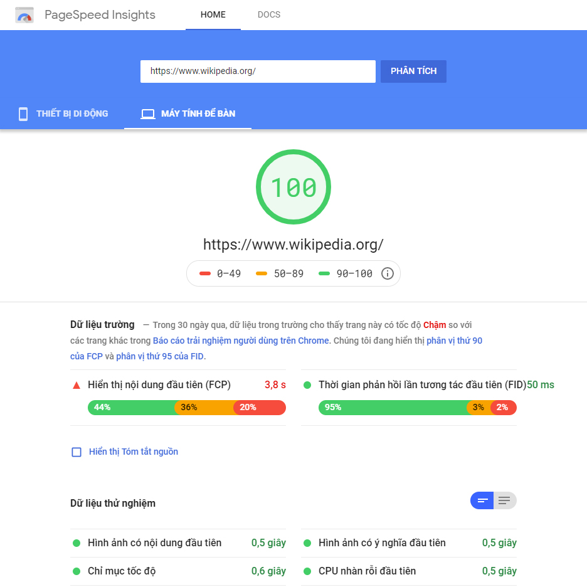
Task: Click the URL input containing wikipedia.org
Action: (258, 71)
